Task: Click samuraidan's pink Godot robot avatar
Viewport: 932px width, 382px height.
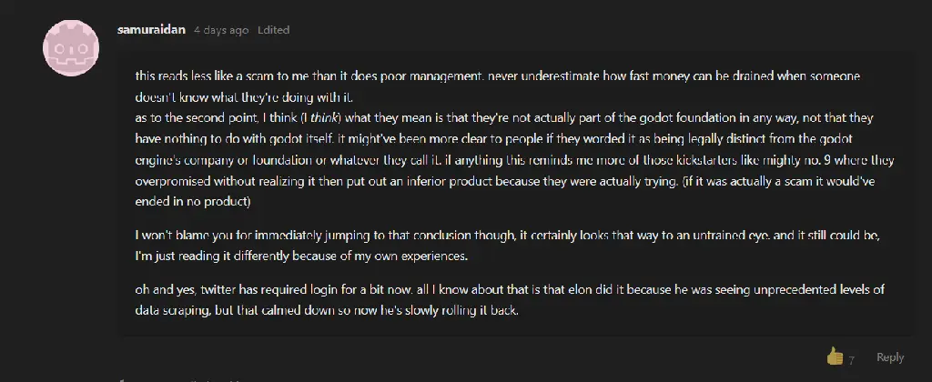Action: (71, 48)
